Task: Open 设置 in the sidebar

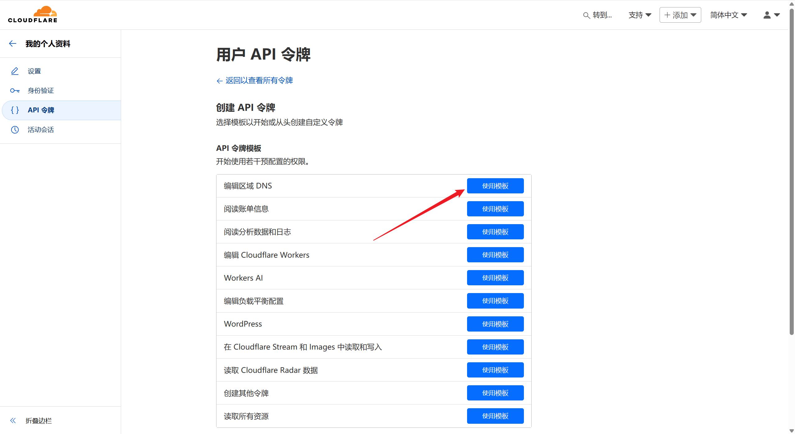Action: coord(34,71)
